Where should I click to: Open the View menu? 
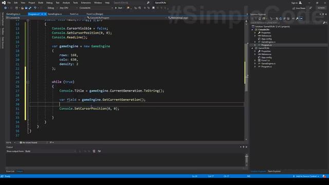point(23,3)
